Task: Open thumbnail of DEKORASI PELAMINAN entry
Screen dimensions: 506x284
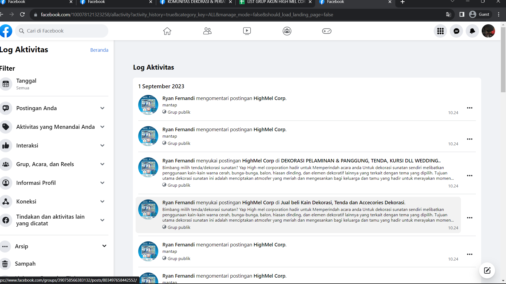Action: point(148,167)
